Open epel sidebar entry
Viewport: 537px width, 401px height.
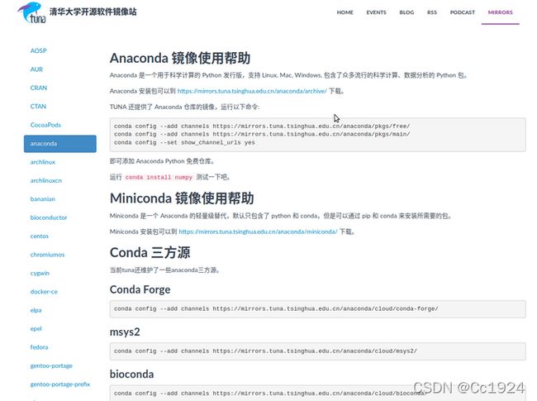coord(36,329)
